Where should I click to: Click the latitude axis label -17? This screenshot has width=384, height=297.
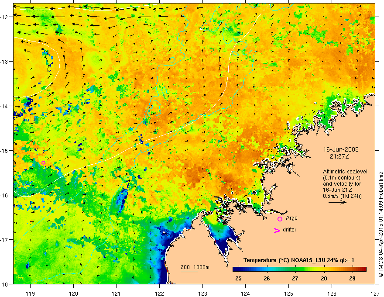(4, 240)
